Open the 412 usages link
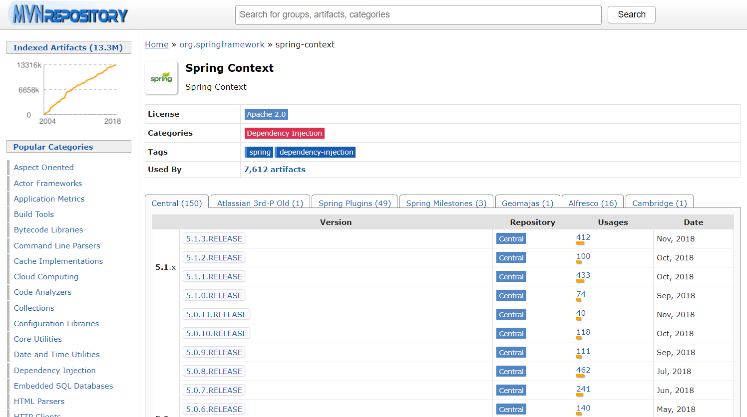 pyautogui.click(x=583, y=237)
